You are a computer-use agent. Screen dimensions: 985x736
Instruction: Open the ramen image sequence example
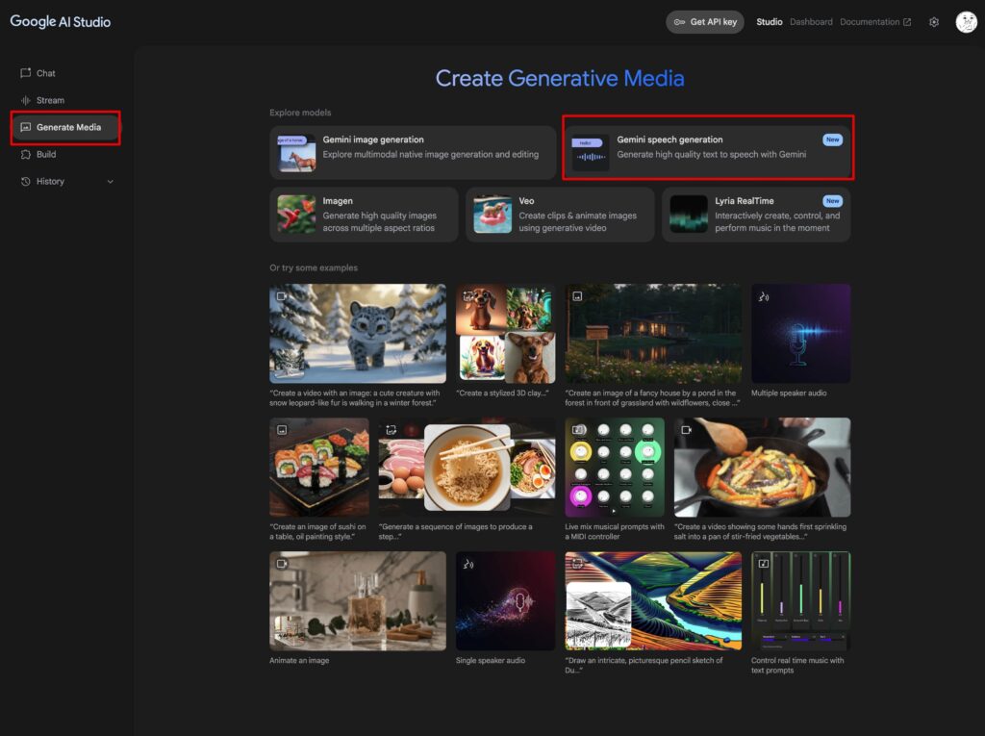[467, 467]
